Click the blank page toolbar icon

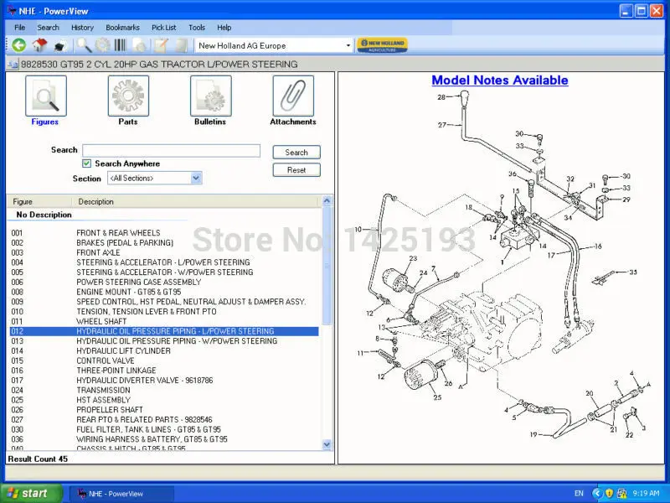pyautogui.click(x=181, y=45)
